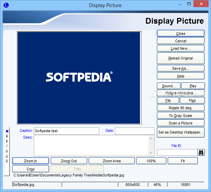211x192 pixels.
Task: Click the description scrollbar down arrow
Action: tap(151, 153)
